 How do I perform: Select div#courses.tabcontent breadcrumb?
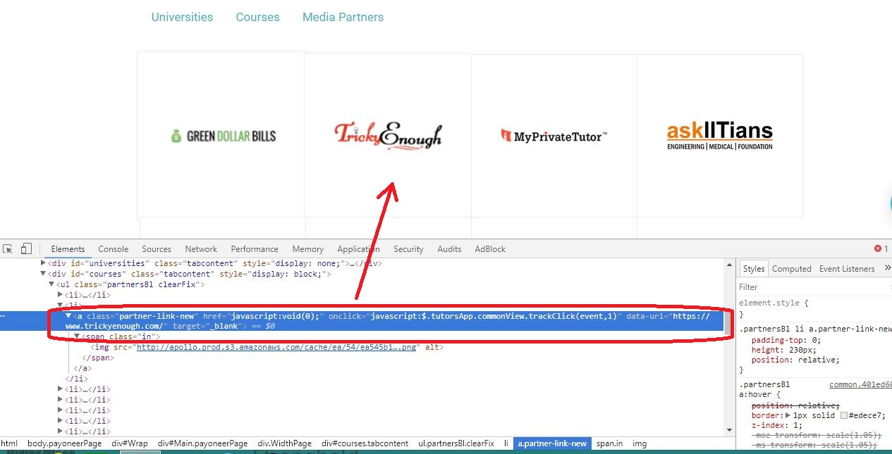(365, 443)
